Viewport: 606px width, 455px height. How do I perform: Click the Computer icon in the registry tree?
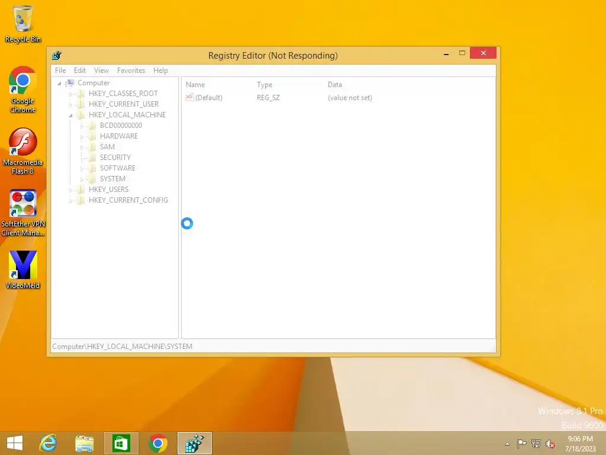(x=70, y=83)
